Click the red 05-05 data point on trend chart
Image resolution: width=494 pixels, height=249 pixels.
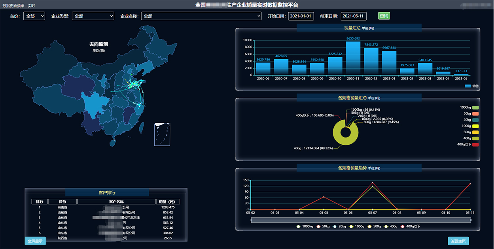click(324, 197)
